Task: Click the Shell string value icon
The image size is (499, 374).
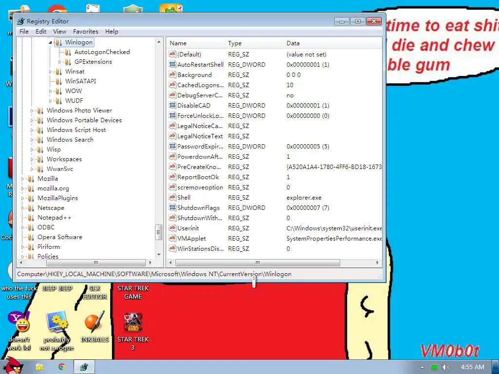Action: click(172, 197)
